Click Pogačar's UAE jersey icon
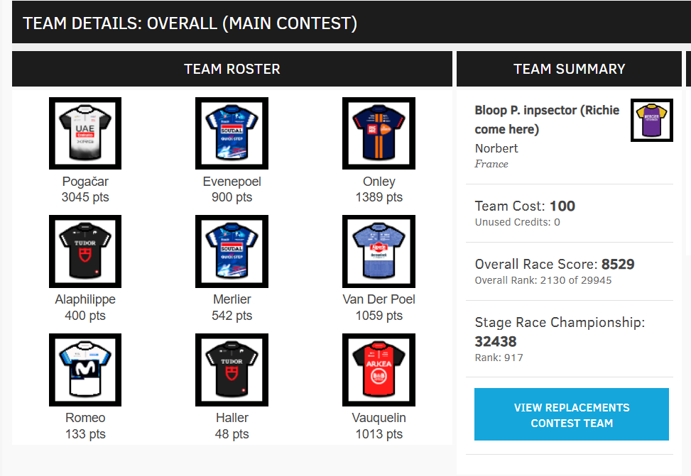 [85, 133]
